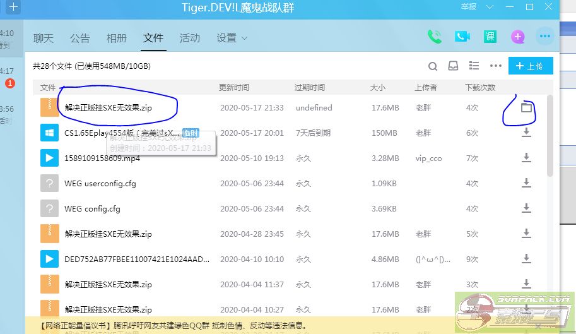Screen dimensions: 576x334
Task: Open the title bar dropdown arrow menu
Action: [x=491, y=8]
